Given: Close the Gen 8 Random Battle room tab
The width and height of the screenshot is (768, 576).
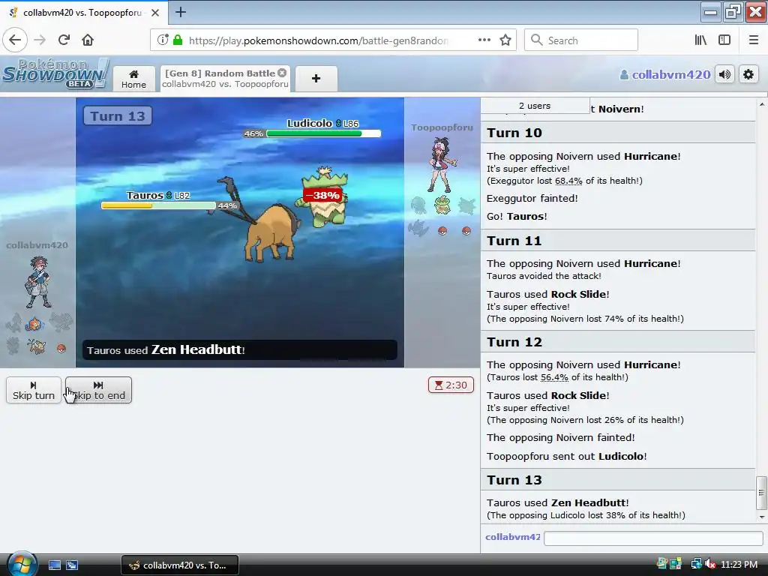Looking at the screenshot, I should tap(282, 73).
